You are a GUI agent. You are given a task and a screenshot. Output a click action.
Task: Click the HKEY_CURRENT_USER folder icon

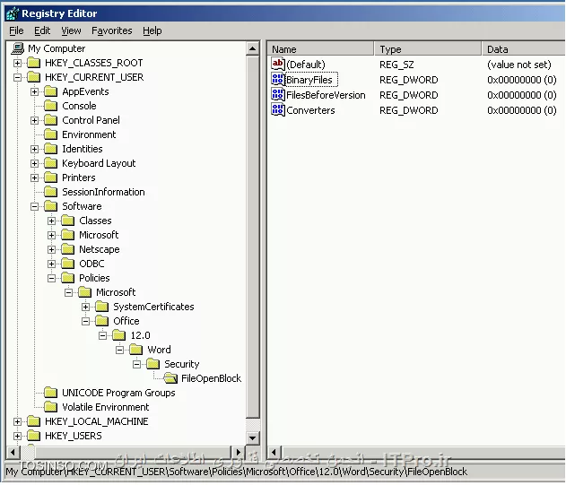34,77
